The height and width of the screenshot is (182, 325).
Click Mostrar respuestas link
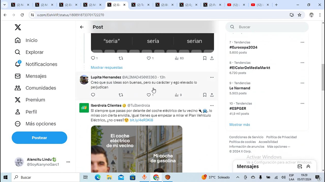(107, 67)
